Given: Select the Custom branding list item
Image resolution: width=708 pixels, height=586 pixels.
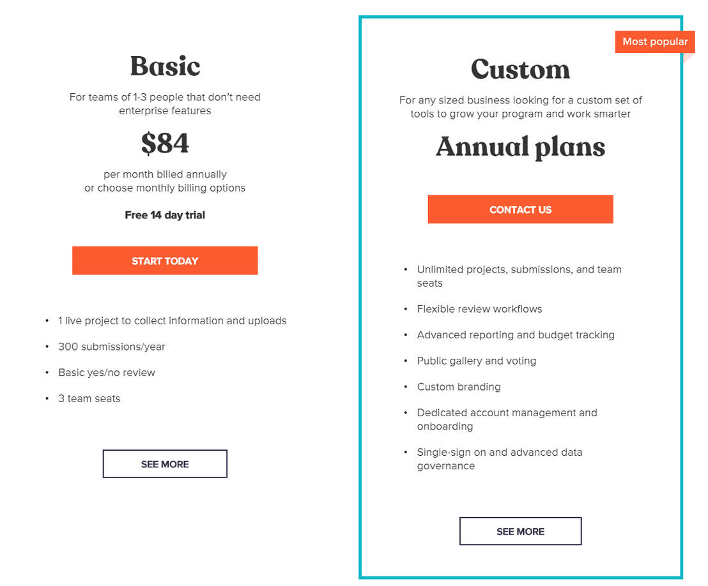Looking at the screenshot, I should [458, 387].
